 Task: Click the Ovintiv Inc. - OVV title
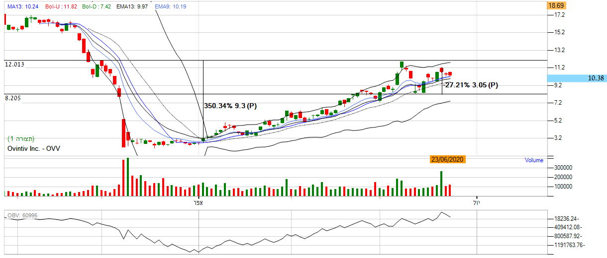pos(32,148)
